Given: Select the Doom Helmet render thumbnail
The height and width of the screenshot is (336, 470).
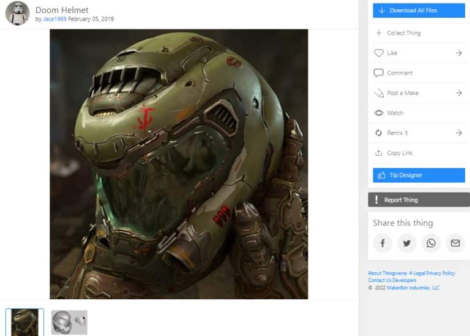Looking at the screenshot, I should (24, 322).
